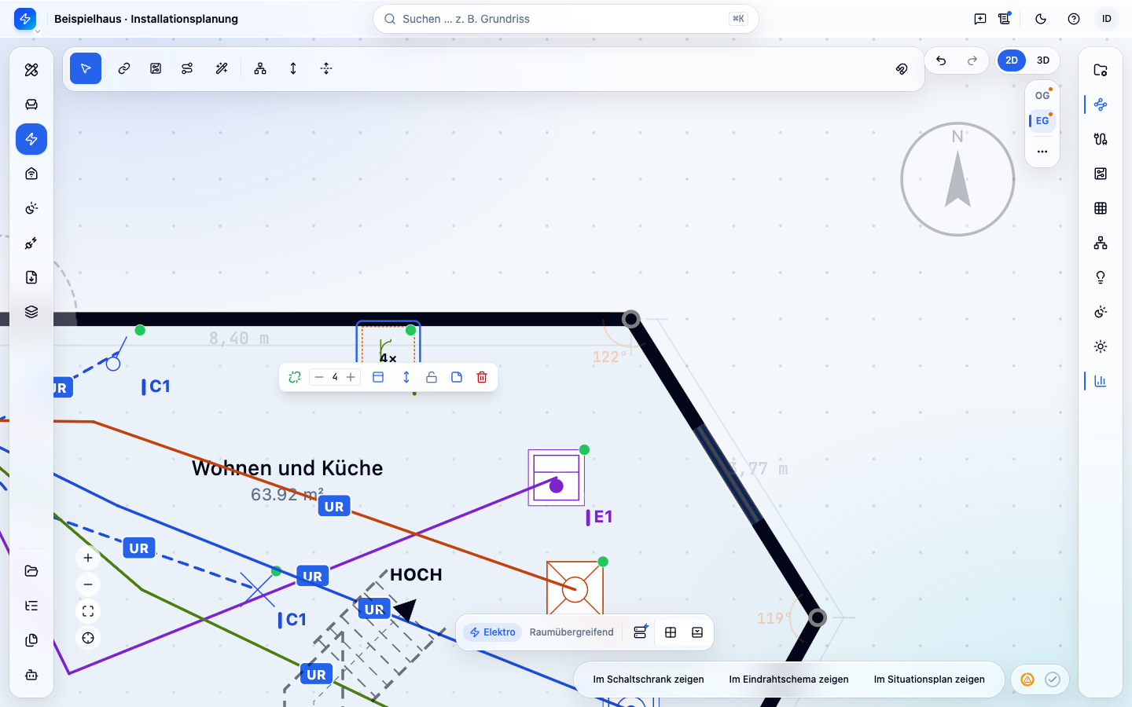The image size is (1132, 707).
Task: Activate the link connection tool
Action: (124, 68)
